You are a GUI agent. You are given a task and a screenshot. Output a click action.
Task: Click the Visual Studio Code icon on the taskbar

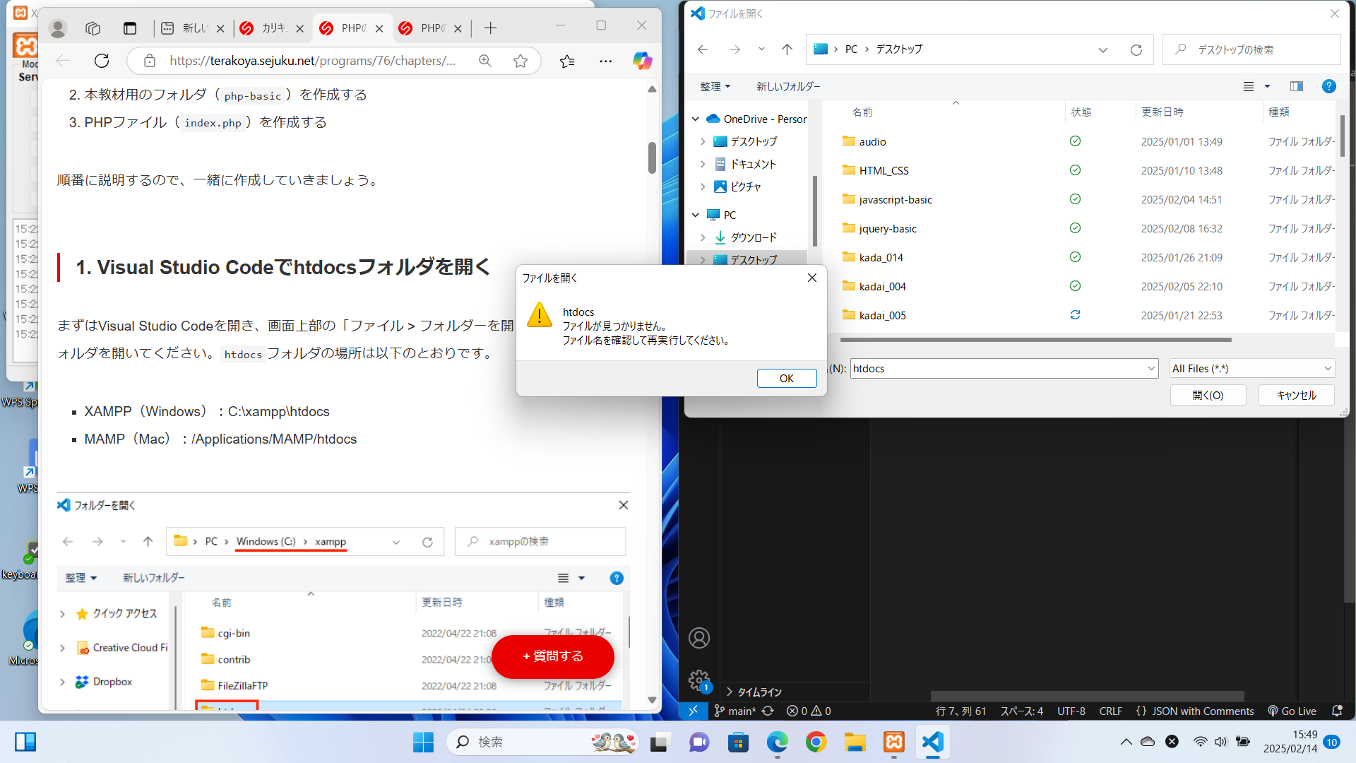tap(932, 743)
